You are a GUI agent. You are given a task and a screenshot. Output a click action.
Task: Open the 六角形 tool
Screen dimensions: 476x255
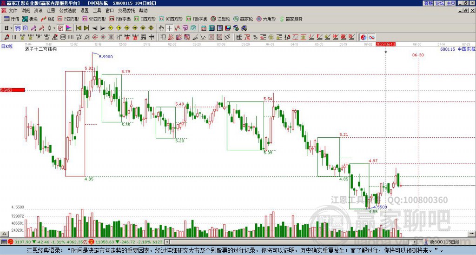pos(266,19)
